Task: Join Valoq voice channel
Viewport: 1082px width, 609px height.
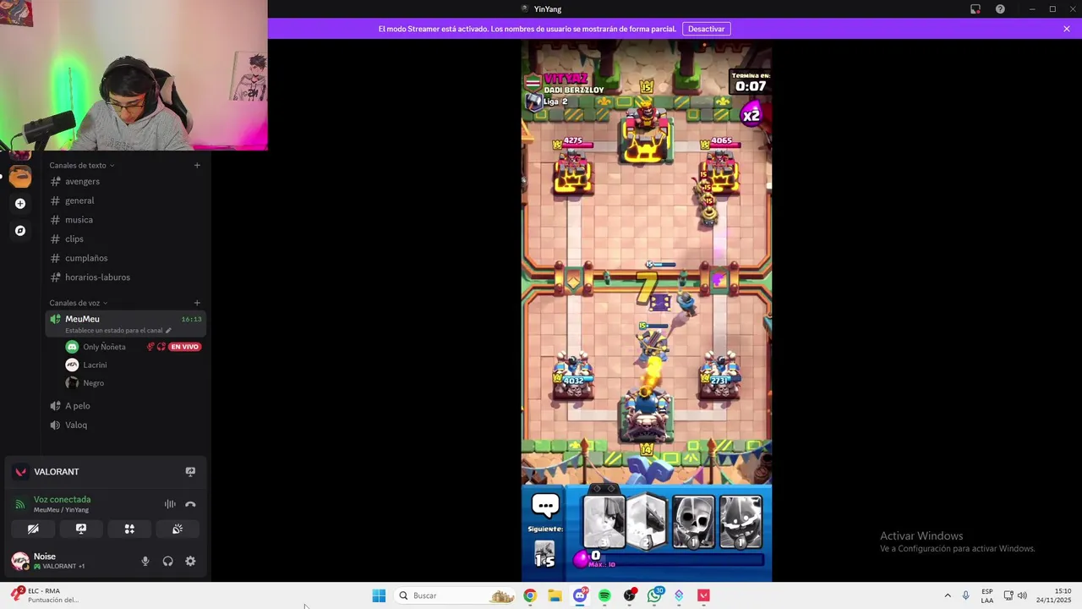Action: pyautogui.click(x=125, y=425)
